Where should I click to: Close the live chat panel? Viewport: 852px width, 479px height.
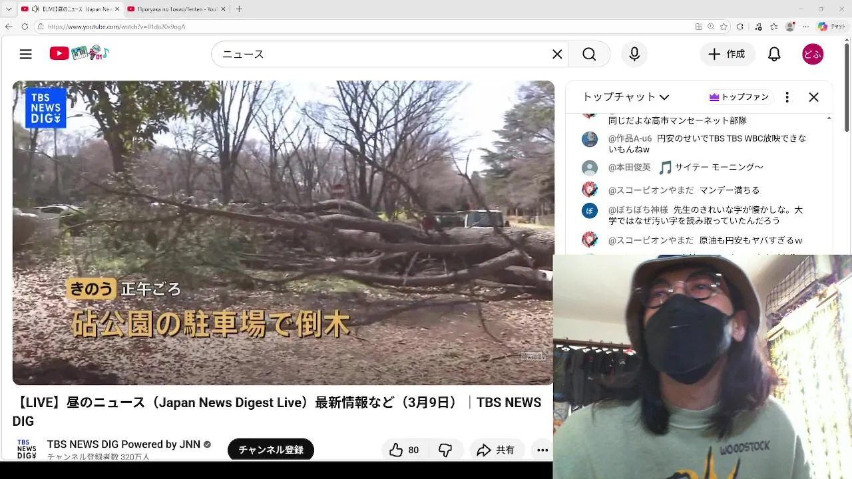[813, 97]
